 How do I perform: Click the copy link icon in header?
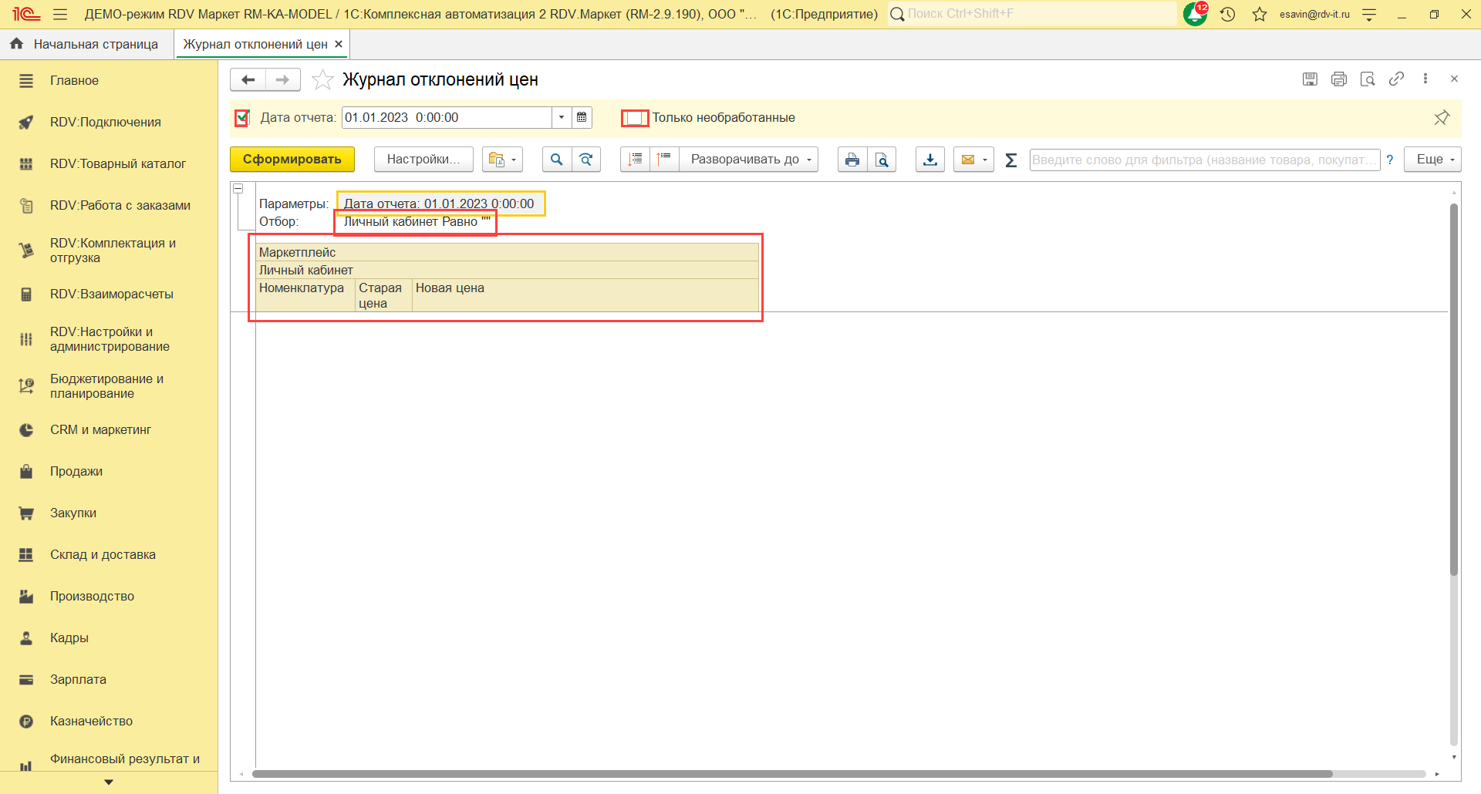(x=1396, y=79)
